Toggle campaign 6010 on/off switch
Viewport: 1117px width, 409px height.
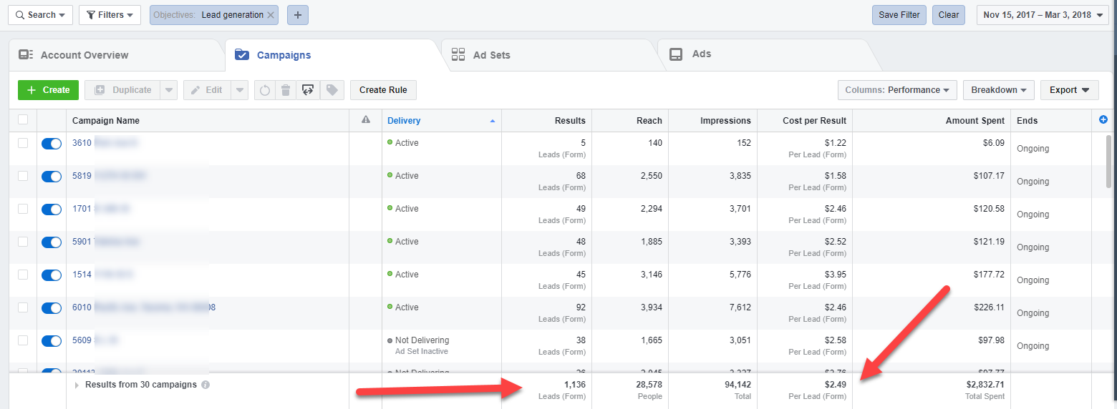tap(52, 308)
